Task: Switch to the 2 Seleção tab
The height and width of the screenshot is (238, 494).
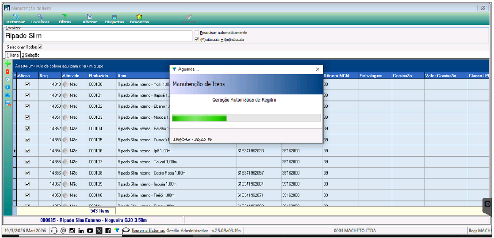Action: [31, 55]
